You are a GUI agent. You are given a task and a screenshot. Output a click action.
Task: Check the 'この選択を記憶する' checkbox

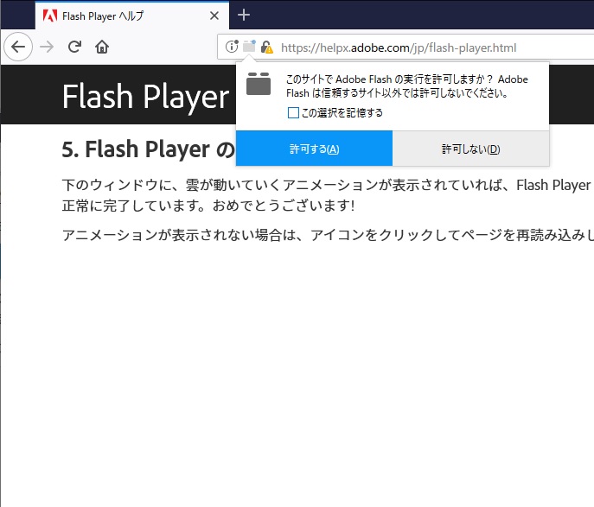[294, 112]
